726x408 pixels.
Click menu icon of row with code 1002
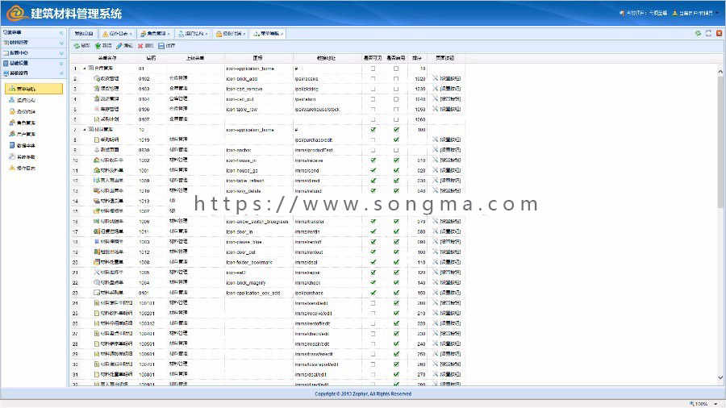[x=97, y=160]
